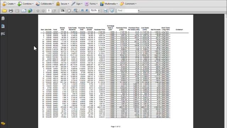
Task: Click the page number footer text
Action: 116,127
